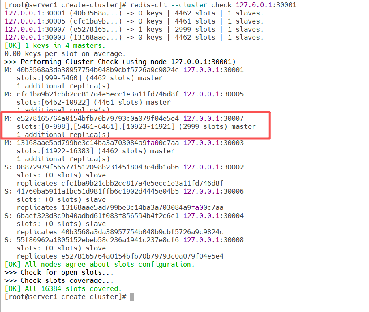The image size is (369, 312).
Task: Click 'slots:[6462-10922] (4461 slots) master'
Action: [x=94, y=102]
